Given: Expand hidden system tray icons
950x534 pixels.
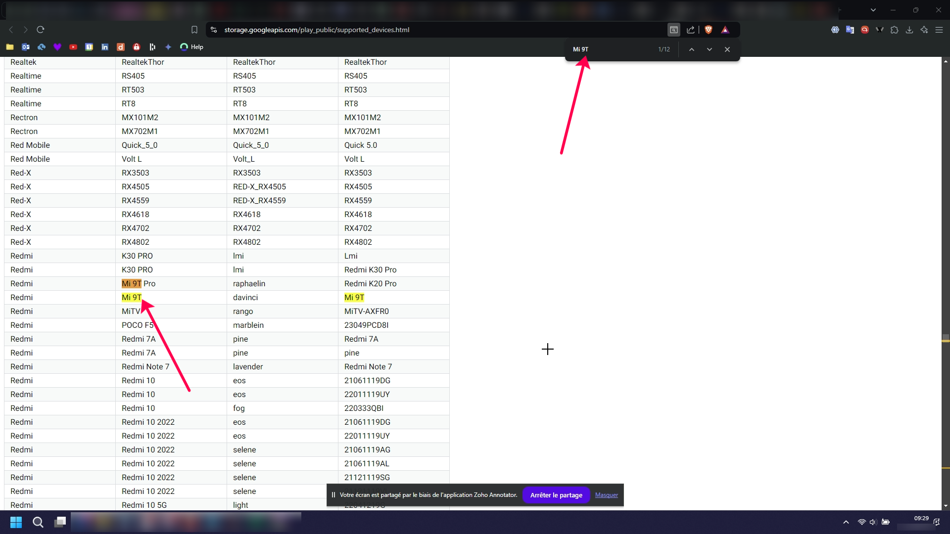Looking at the screenshot, I should (846, 522).
